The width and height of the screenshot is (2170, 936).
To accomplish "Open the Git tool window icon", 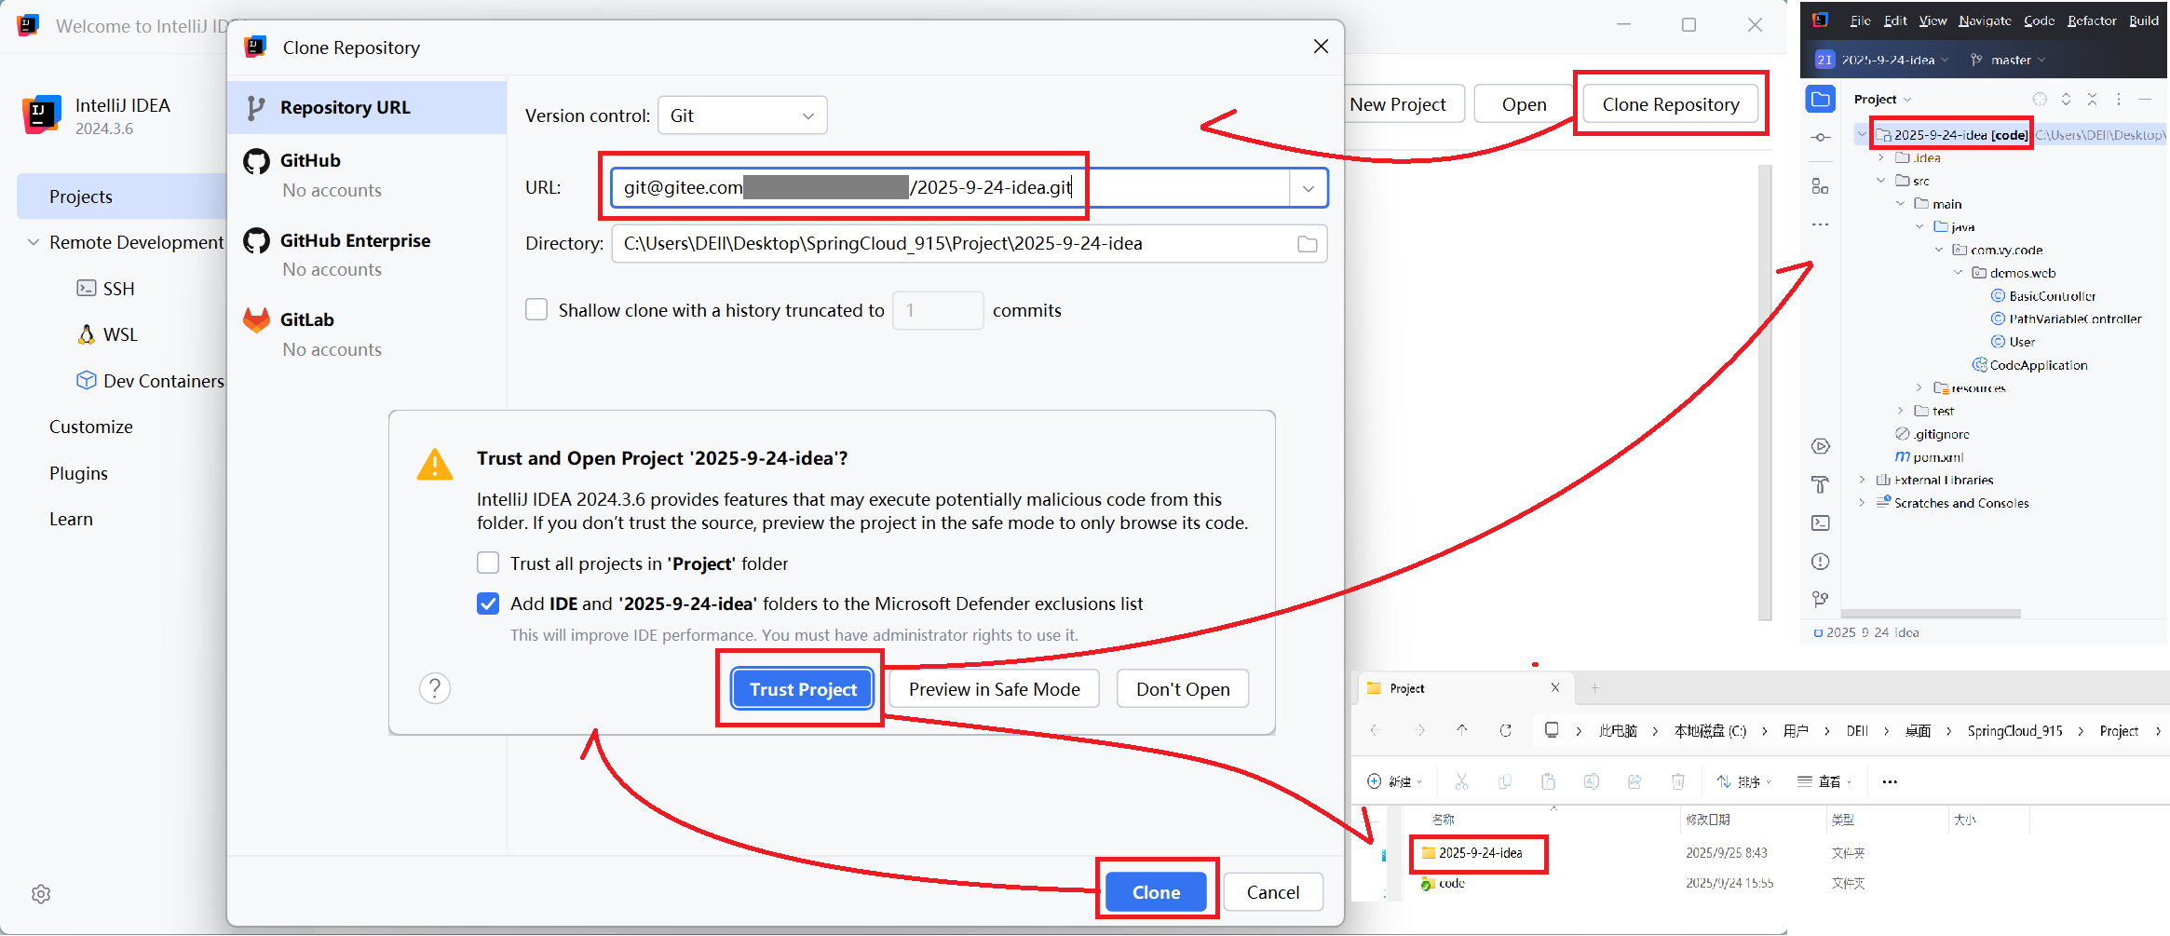I will 1821,599.
